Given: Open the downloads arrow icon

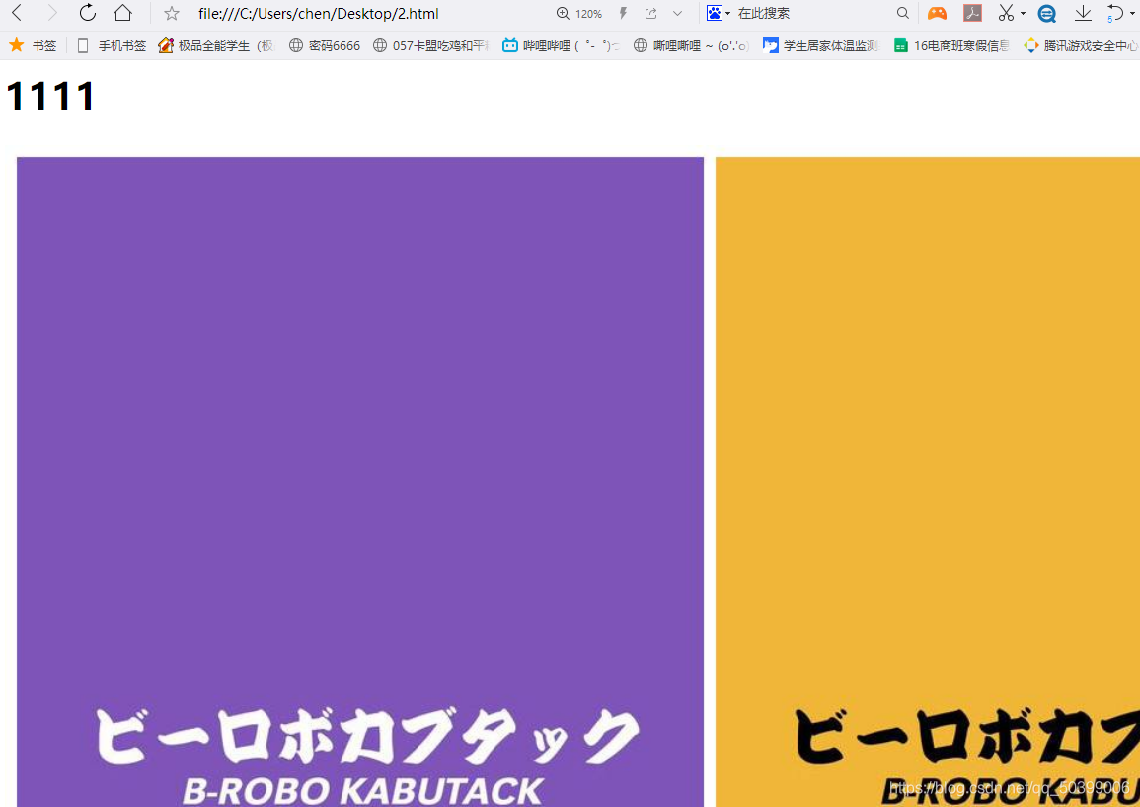Looking at the screenshot, I should pyautogui.click(x=1084, y=13).
